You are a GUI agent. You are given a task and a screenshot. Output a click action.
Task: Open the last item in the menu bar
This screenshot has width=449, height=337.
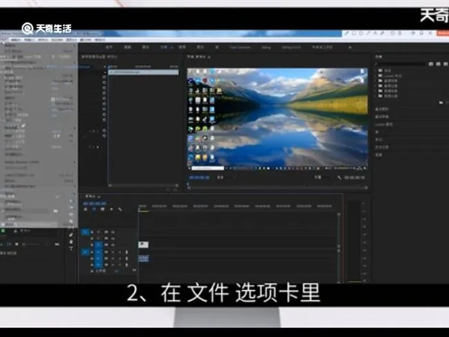coord(100,40)
